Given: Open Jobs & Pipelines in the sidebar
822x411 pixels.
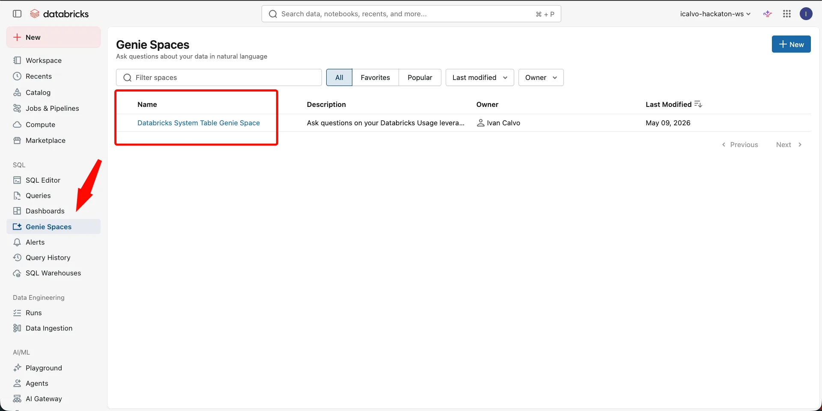Looking at the screenshot, I should 54,108.
